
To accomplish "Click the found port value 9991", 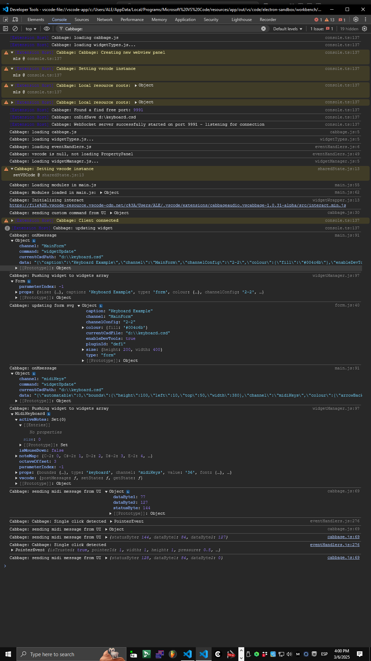I will coord(138,110).
